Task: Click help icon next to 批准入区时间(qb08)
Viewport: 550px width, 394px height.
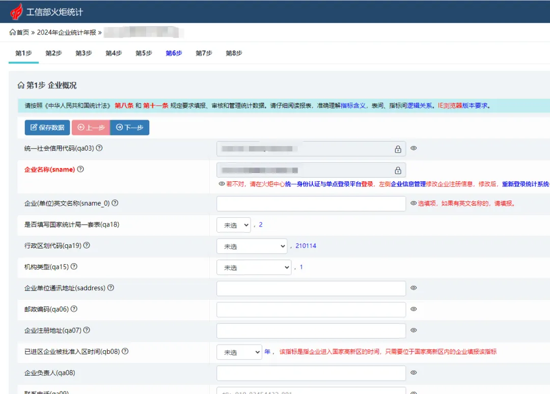Action: (x=125, y=351)
